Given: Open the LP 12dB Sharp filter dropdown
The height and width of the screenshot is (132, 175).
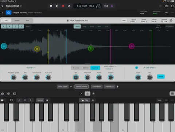Looking at the screenshot, I should pyautogui.click(x=149, y=68).
